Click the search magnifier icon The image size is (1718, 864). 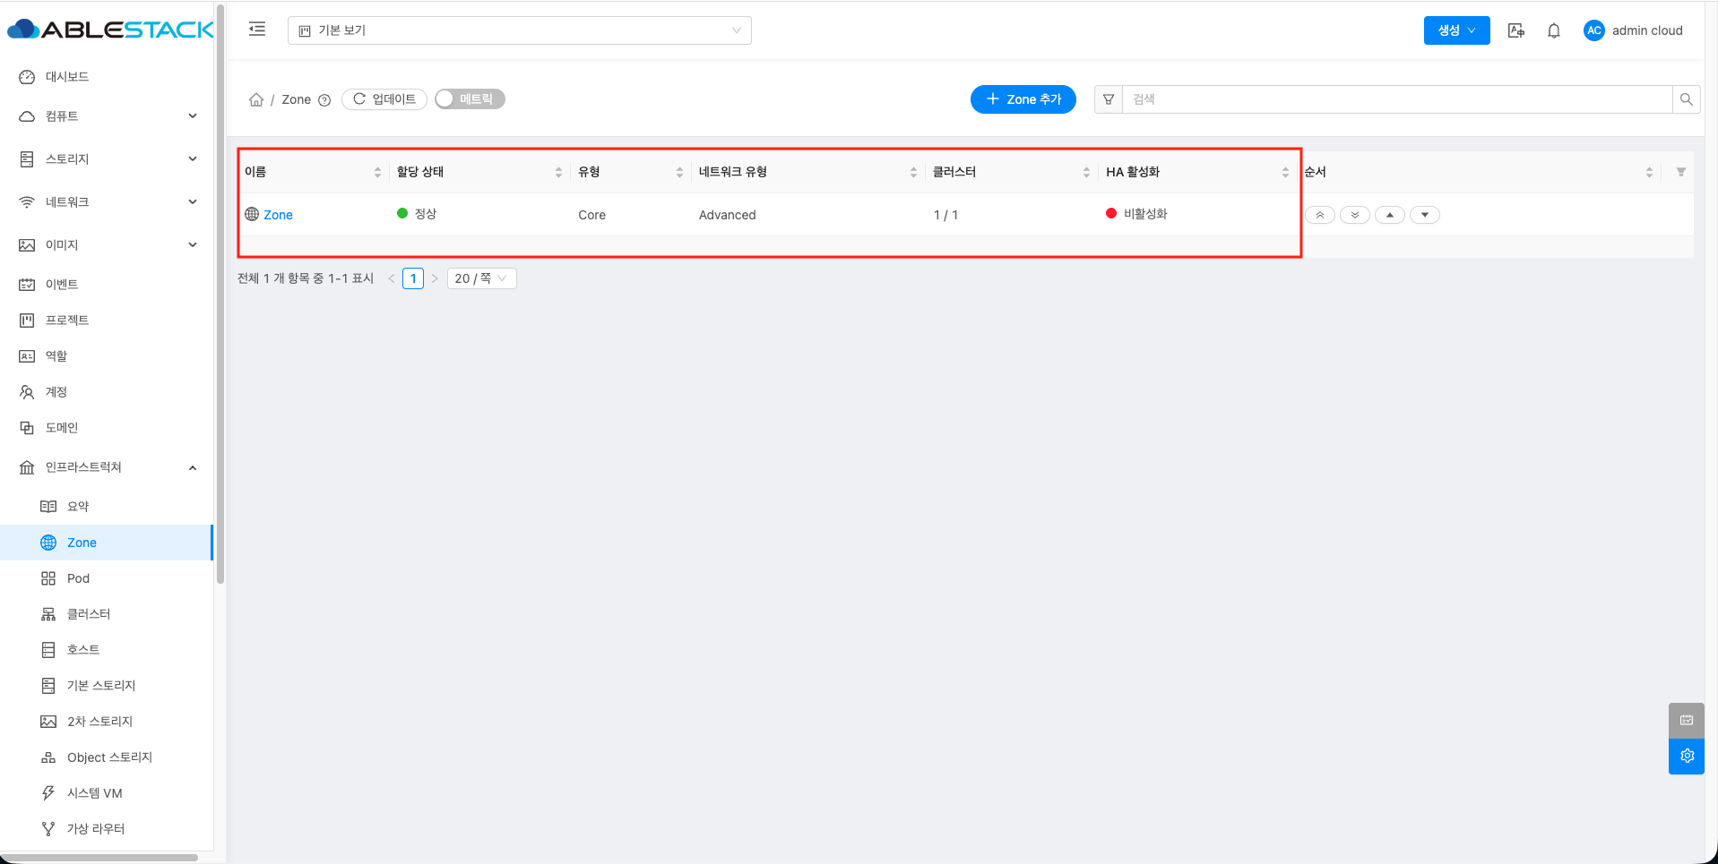(1686, 99)
